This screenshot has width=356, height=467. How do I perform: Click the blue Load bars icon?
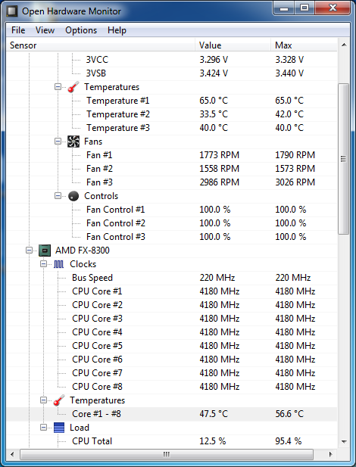(59, 428)
